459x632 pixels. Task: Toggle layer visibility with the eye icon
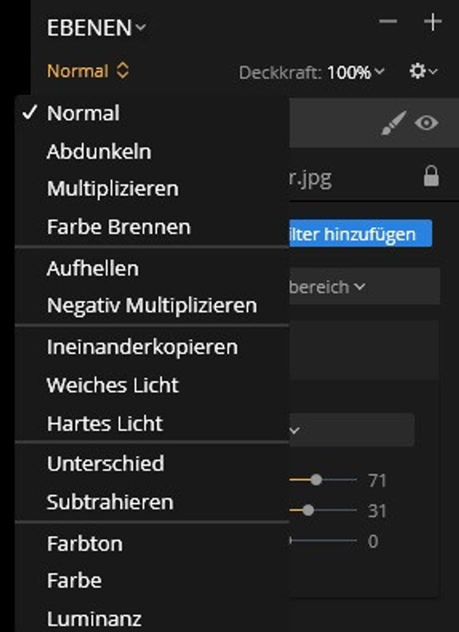[426, 123]
